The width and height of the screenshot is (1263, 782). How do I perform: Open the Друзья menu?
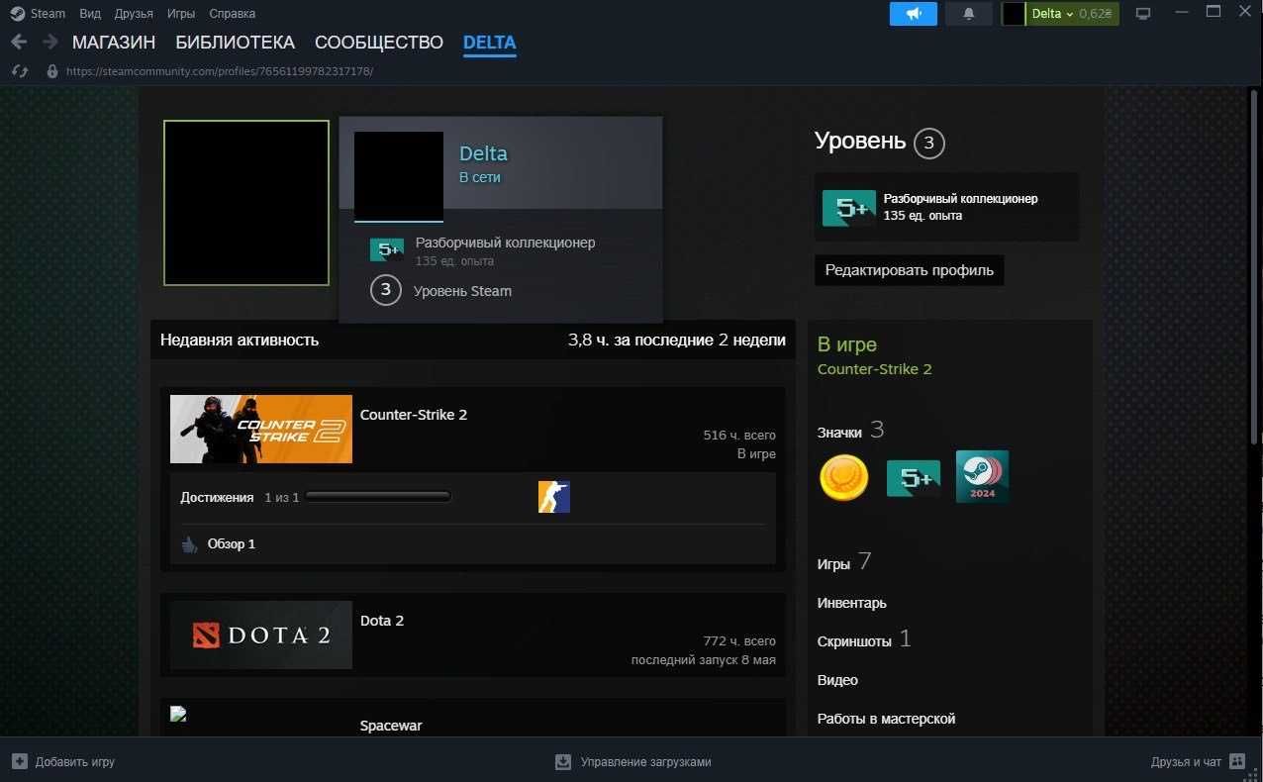pyautogui.click(x=134, y=14)
